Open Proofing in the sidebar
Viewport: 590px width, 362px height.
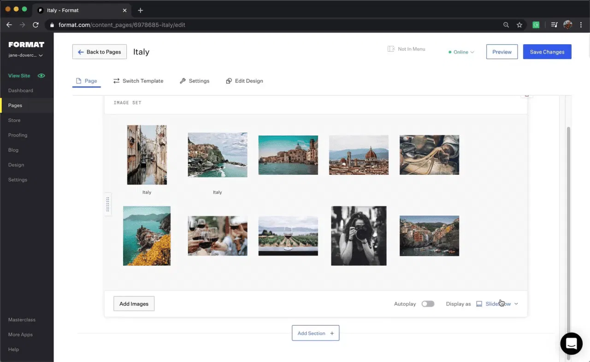pos(18,135)
